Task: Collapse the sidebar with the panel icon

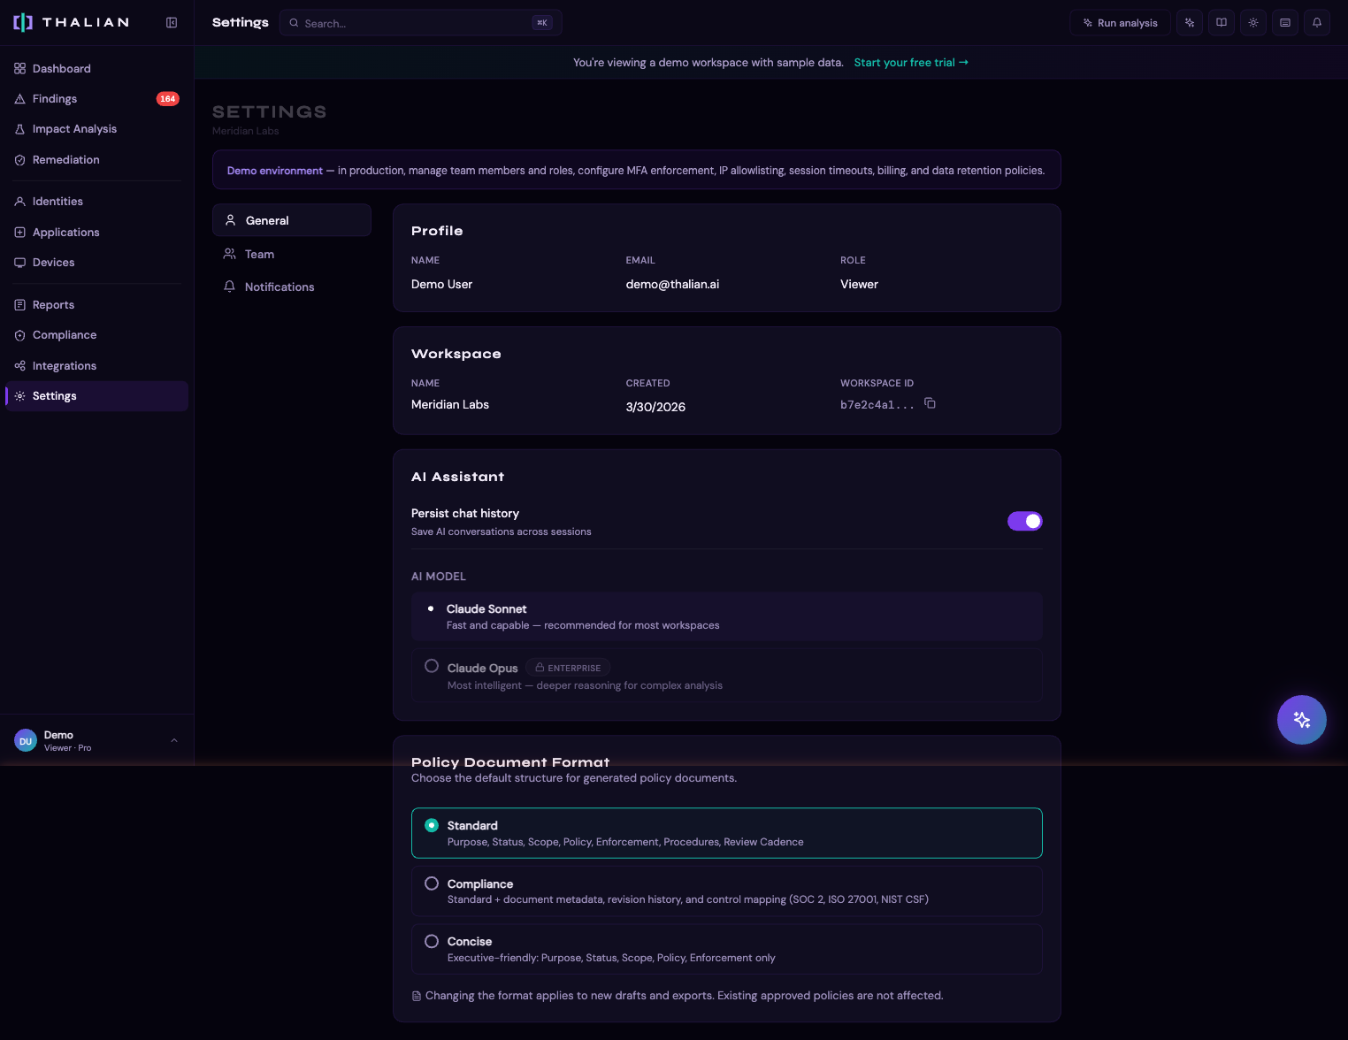Action: (x=172, y=23)
